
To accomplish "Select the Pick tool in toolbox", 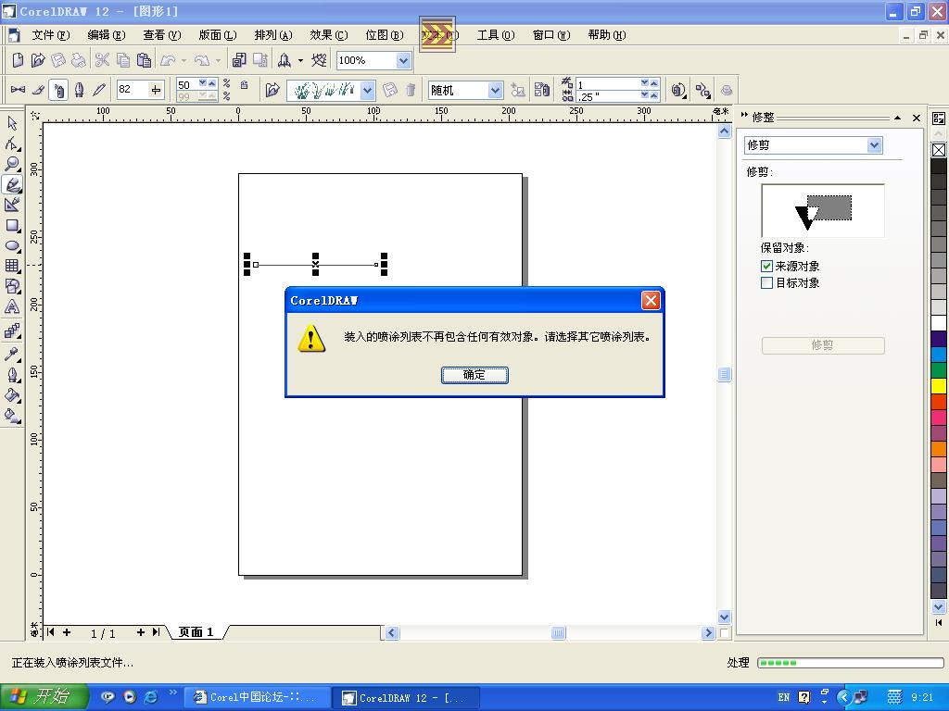I will pos(12,123).
